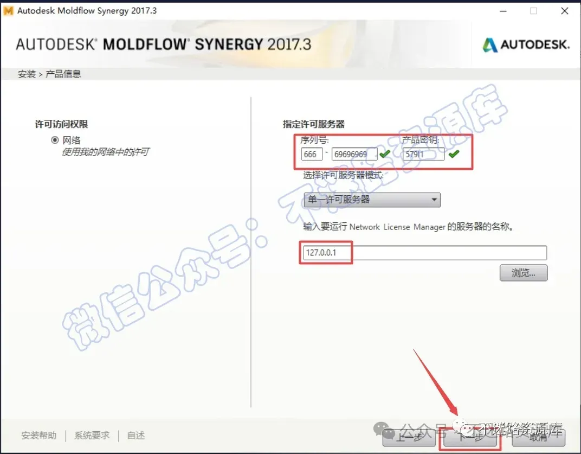Open the 自述 readme link
This screenshot has height=454, width=581.
pyautogui.click(x=136, y=435)
